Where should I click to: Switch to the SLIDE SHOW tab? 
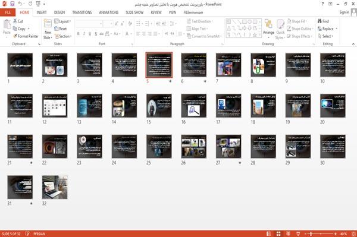click(x=134, y=12)
